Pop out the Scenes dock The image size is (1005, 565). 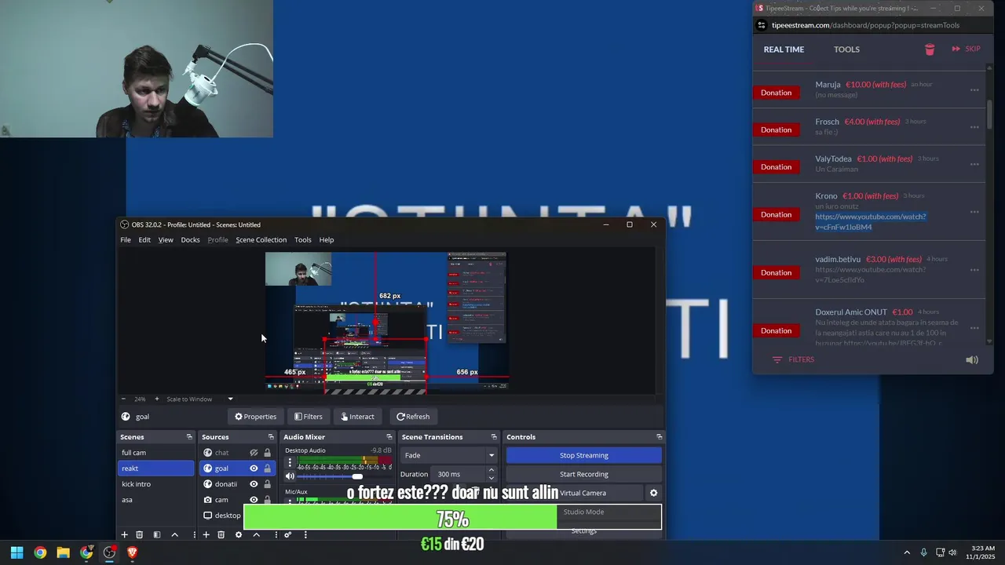click(x=189, y=437)
